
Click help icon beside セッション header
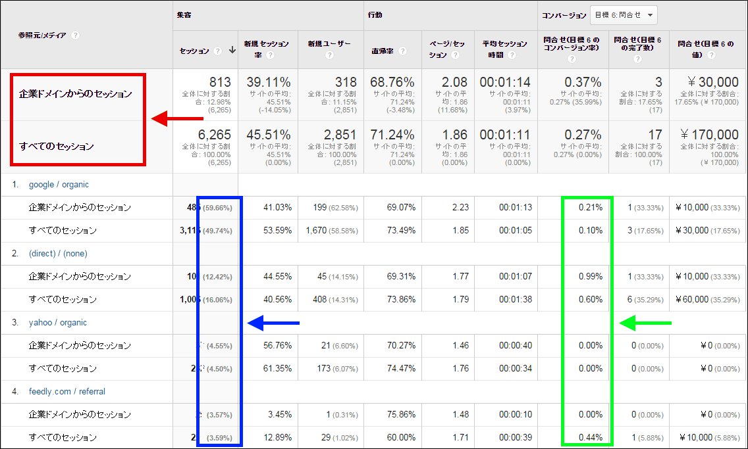217,51
